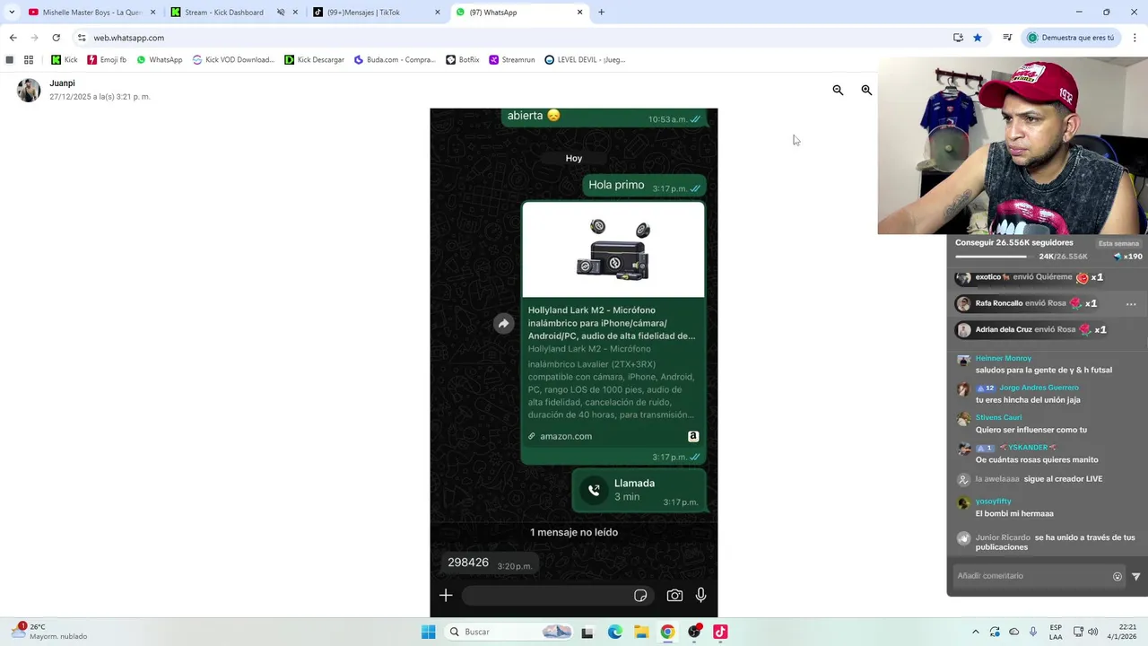This screenshot has height=646, width=1148.
Task: View site information icon in address bar
Action: (x=82, y=38)
